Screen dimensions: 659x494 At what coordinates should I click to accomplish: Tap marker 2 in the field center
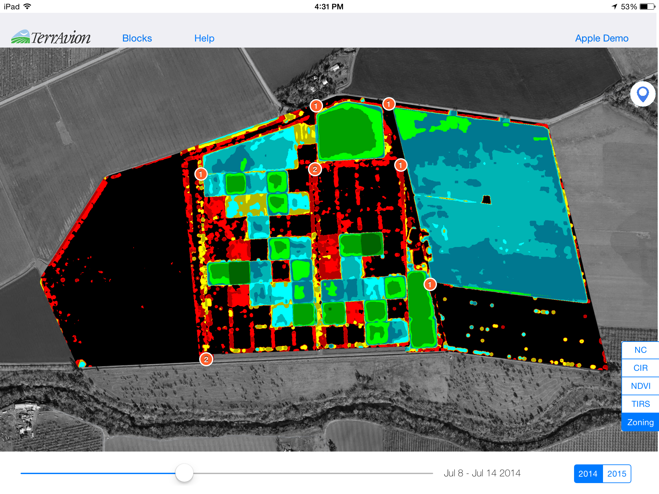315,169
